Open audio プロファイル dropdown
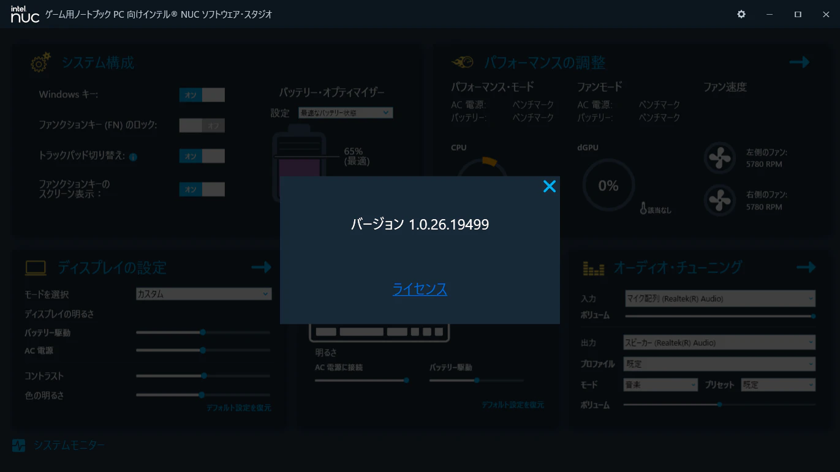 (x=720, y=364)
